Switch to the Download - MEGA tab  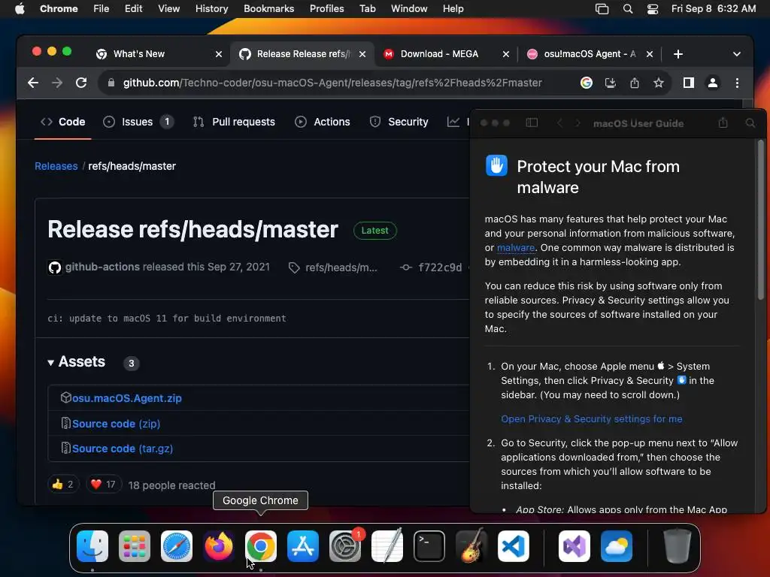pos(439,54)
